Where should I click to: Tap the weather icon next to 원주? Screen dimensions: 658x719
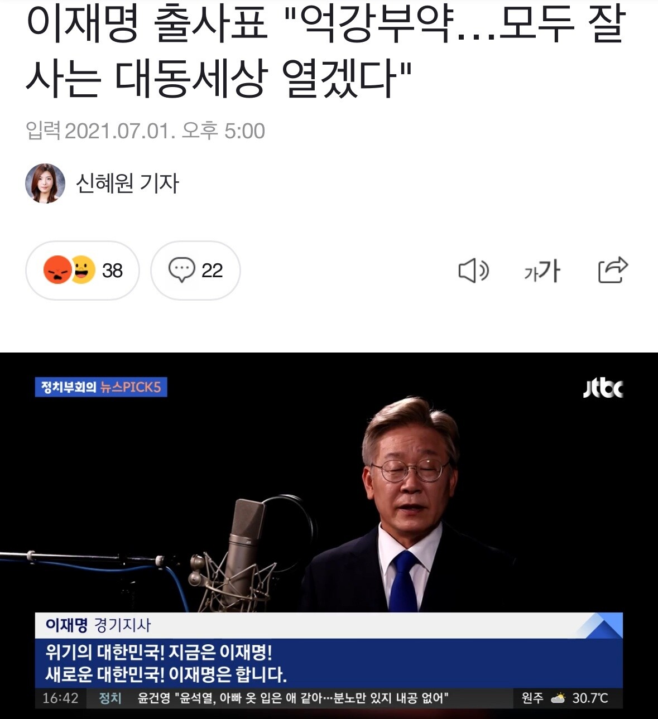click(x=558, y=698)
